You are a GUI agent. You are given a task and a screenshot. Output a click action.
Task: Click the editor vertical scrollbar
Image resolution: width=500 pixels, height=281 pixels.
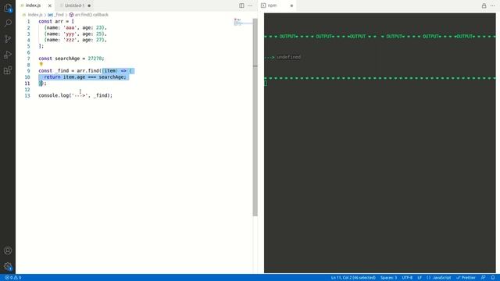(255, 117)
